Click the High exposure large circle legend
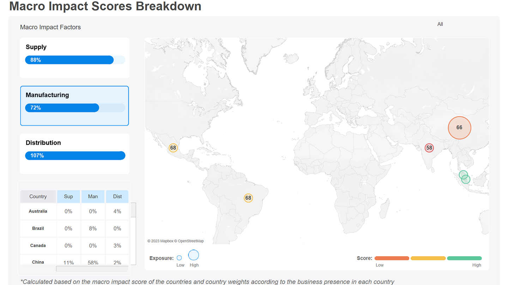The width and height of the screenshot is (508, 285). 194,255
